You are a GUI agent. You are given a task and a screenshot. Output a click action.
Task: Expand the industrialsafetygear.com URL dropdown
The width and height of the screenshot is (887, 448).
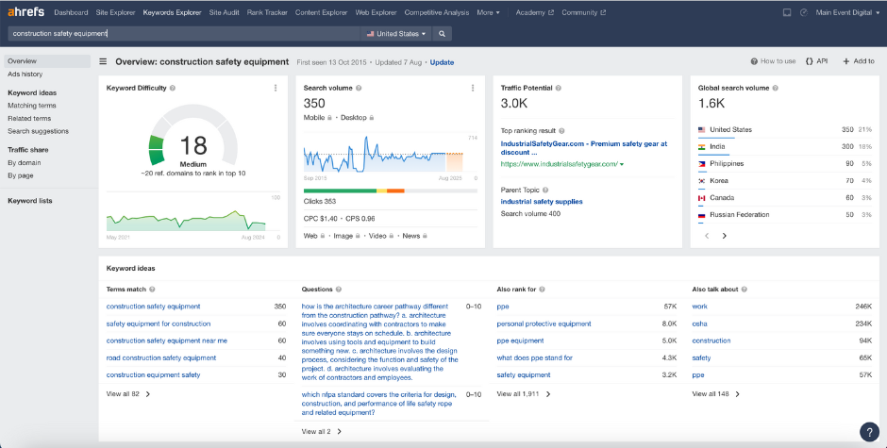pyautogui.click(x=621, y=164)
